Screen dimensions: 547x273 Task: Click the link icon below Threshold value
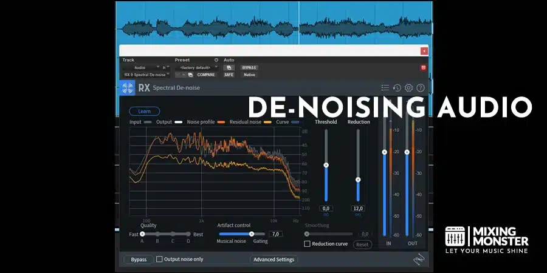(326, 215)
